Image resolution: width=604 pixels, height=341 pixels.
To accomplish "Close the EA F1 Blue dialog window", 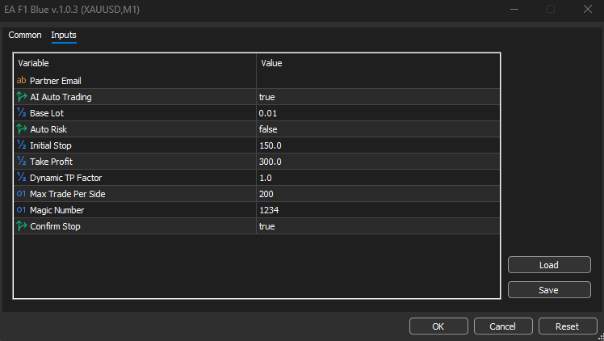I will click(x=587, y=9).
